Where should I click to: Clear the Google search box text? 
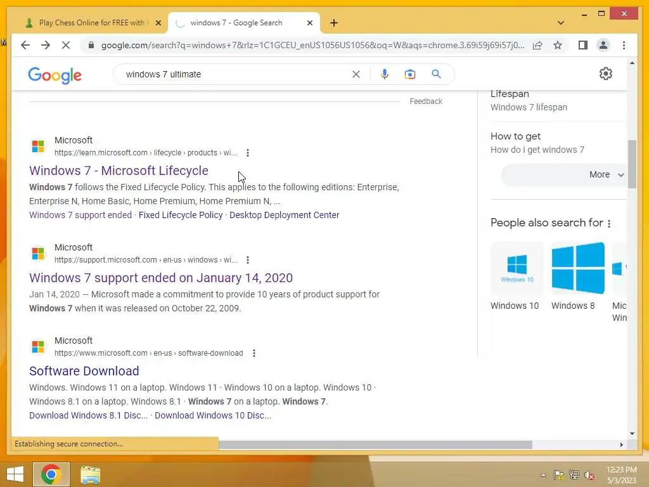point(356,74)
